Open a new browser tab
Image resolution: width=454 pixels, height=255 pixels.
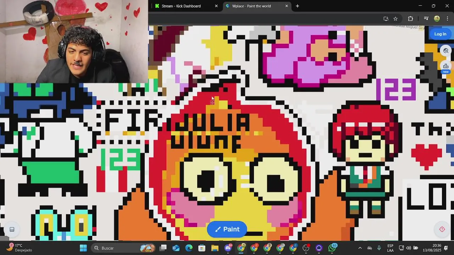pos(298,6)
